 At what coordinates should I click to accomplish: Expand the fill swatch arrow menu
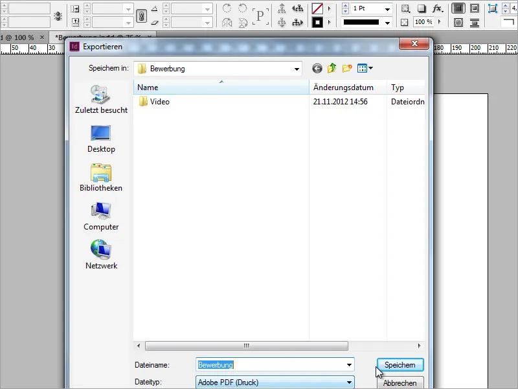(330, 8)
